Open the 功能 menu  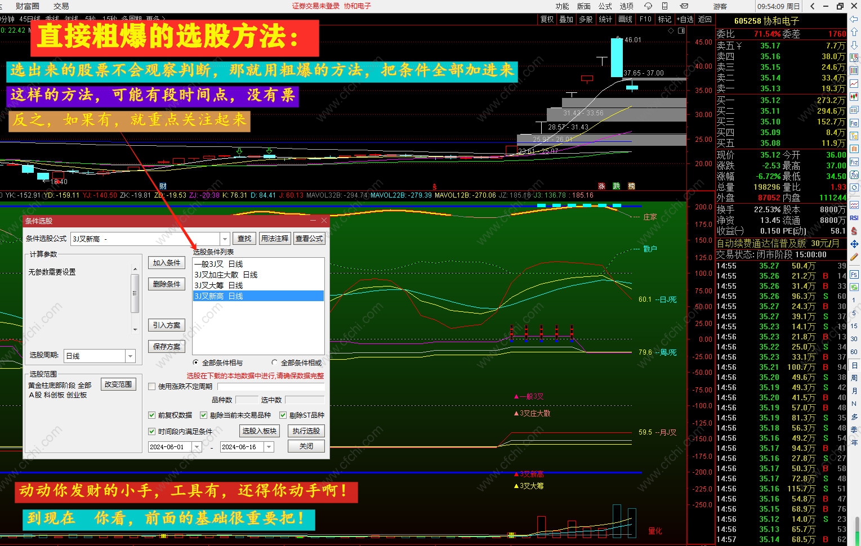(562, 6)
